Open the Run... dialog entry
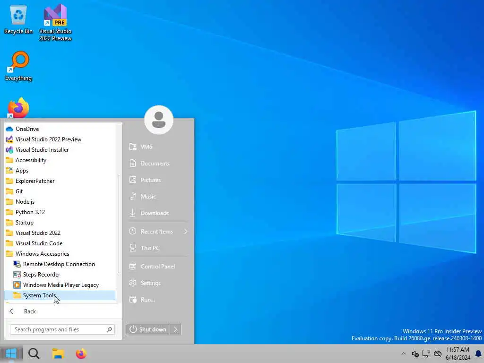This screenshot has width=484, height=363. pos(158,299)
